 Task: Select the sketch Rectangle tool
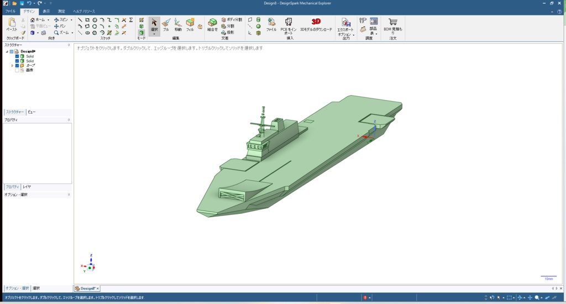(87, 20)
